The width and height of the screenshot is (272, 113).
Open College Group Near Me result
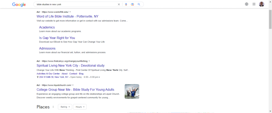tap(75, 90)
